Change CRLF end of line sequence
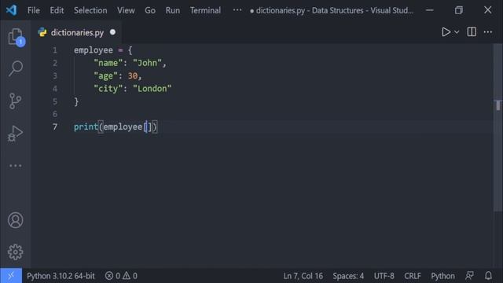503x283 pixels. [x=412, y=276]
